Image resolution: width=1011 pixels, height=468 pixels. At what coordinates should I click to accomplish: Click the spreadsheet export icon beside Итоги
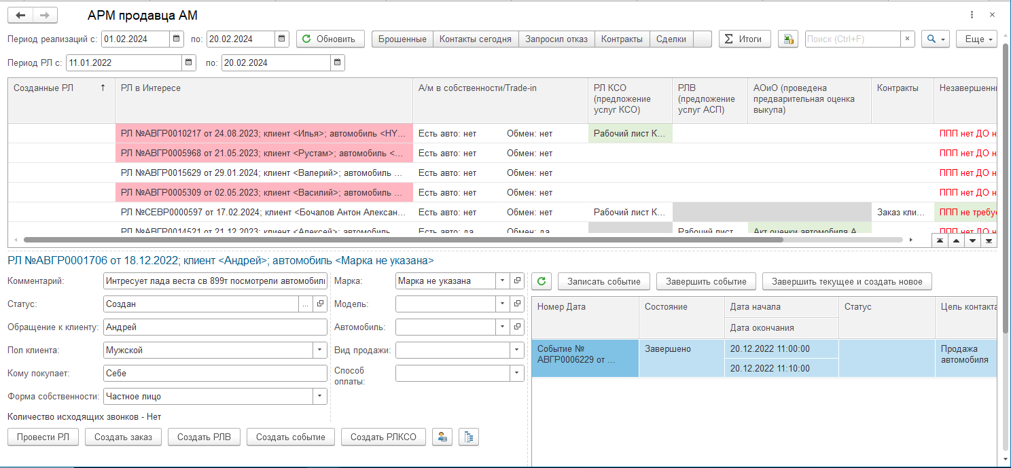point(788,39)
